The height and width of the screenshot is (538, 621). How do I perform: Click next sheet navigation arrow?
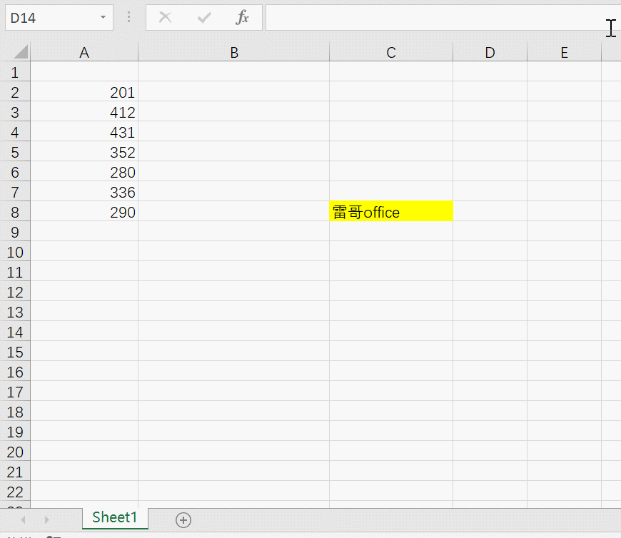pos(46,519)
